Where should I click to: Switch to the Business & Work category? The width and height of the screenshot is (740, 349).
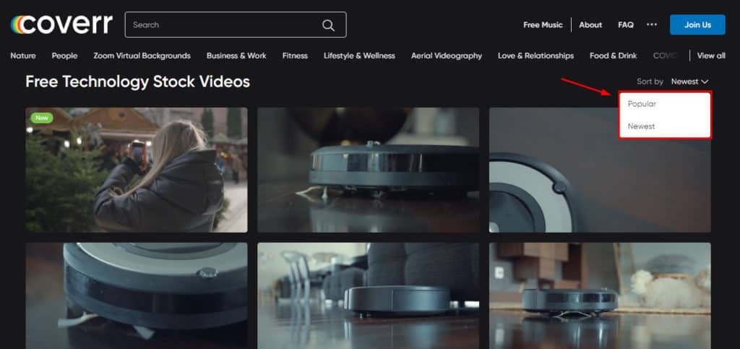pyautogui.click(x=236, y=56)
